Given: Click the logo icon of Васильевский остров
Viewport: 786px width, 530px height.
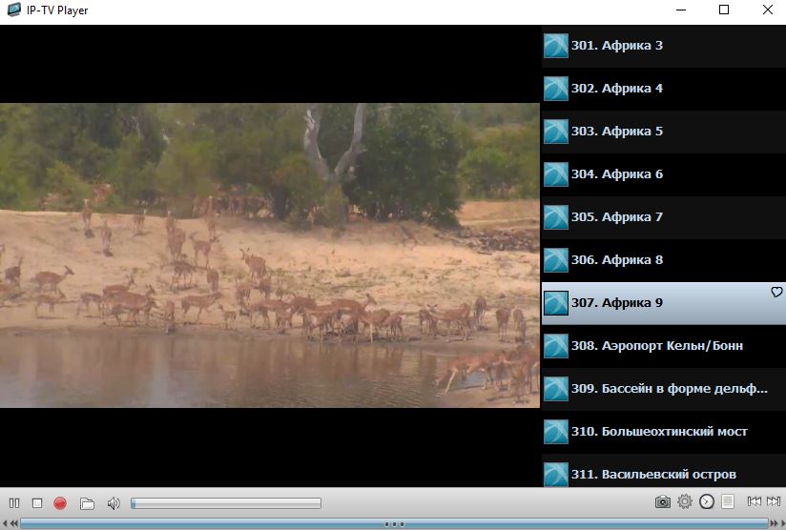Looking at the screenshot, I should tap(556, 475).
